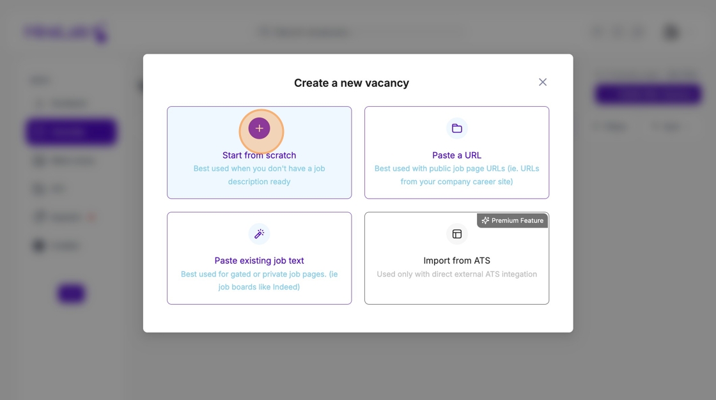Click the public job page URLs description
This screenshot has height=400, width=716.
(x=456, y=175)
